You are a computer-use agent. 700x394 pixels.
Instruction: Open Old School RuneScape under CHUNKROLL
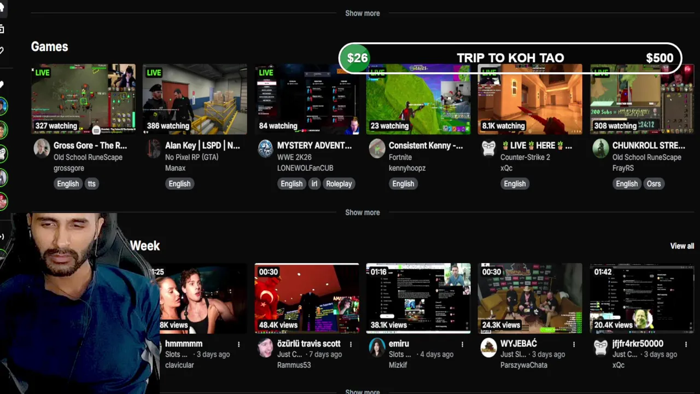pos(646,157)
